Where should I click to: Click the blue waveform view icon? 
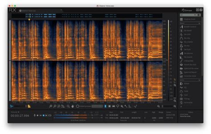pos(12,106)
